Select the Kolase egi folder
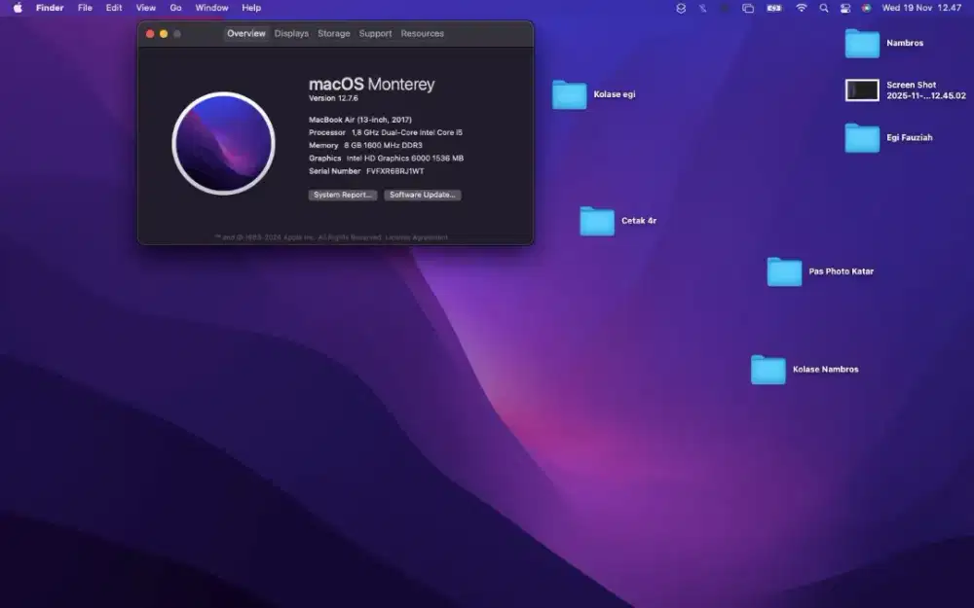The width and height of the screenshot is (974, 608). click(x=570, y=95)
